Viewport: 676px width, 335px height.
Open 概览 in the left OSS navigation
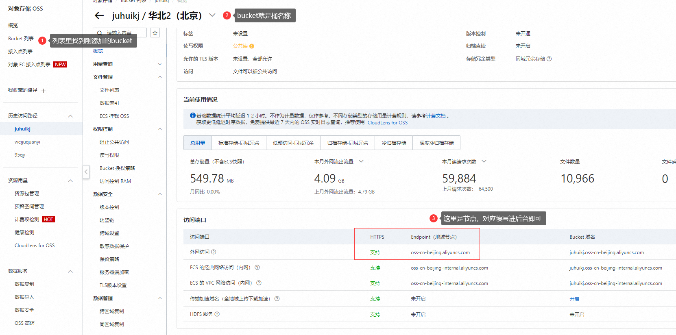tap(13, 26)
